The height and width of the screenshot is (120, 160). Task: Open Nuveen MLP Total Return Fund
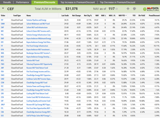pyautogui.click(x=37, y=68)
